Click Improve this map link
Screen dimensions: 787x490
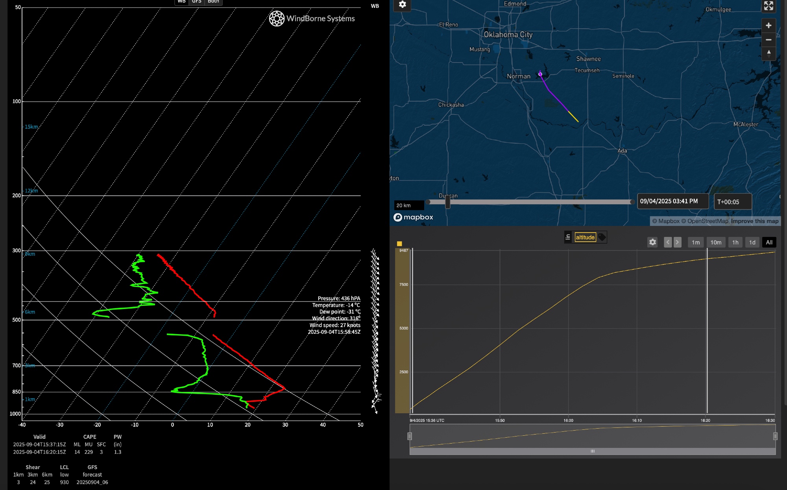click(754, 221)
